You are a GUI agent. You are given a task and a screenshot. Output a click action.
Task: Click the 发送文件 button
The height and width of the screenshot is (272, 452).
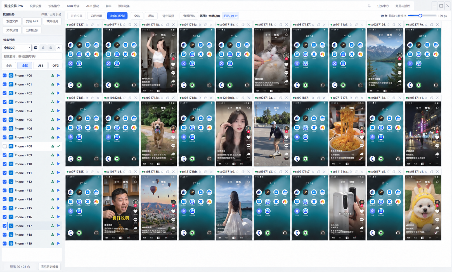coord(12,21)
